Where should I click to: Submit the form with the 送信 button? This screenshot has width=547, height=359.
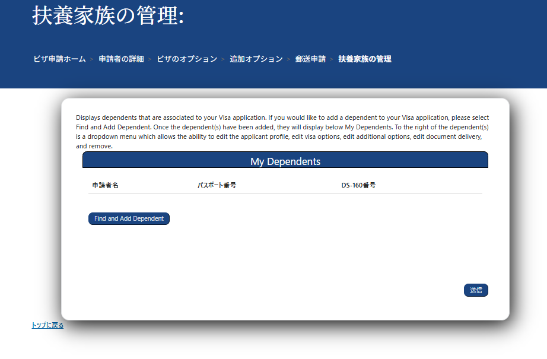coord(475,290)
